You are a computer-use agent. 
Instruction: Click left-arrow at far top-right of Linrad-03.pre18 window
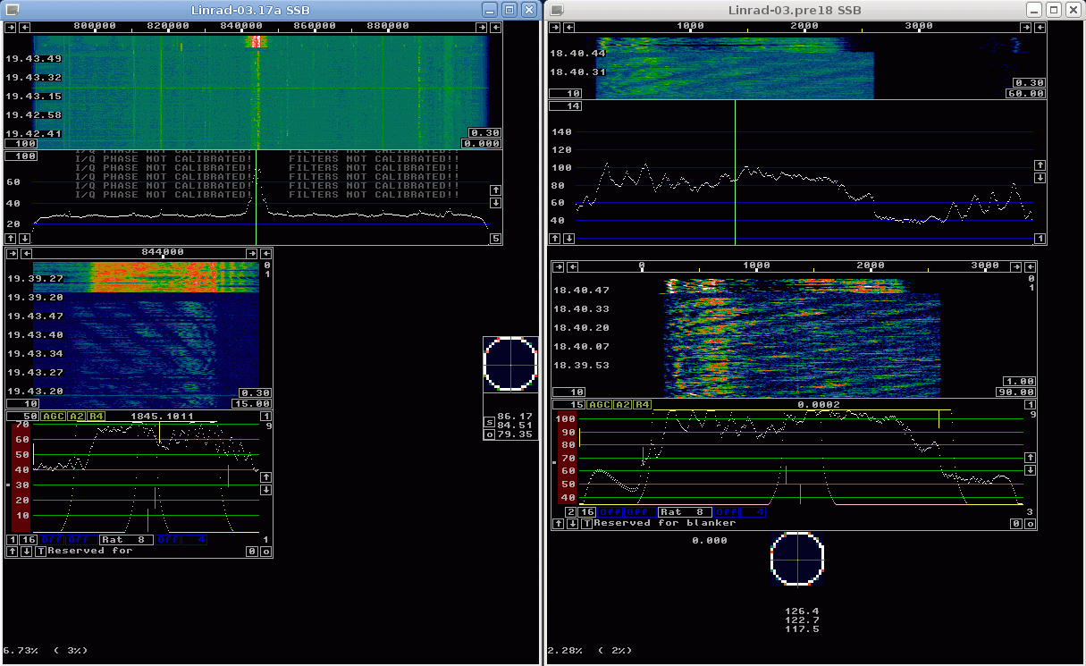coord(1040,27)
